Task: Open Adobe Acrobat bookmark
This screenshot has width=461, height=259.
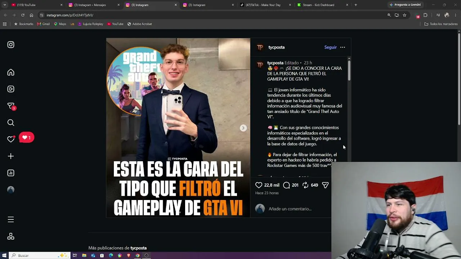Action: point(140,24)
